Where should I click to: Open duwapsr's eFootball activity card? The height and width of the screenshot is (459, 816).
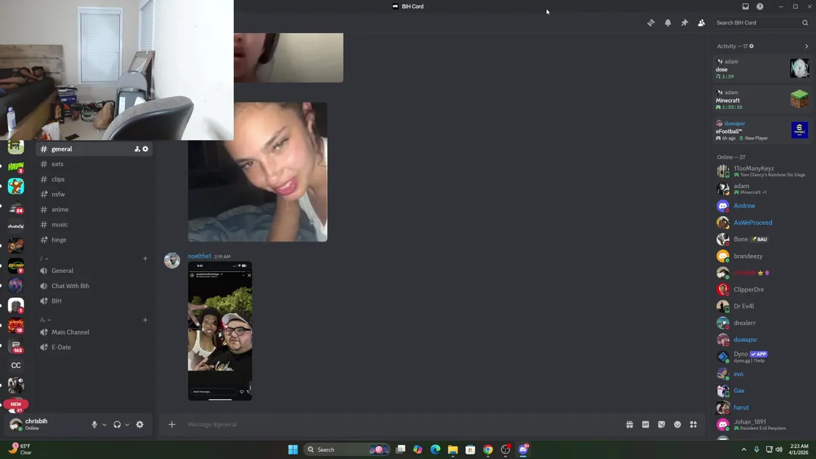tap(762, 131)
